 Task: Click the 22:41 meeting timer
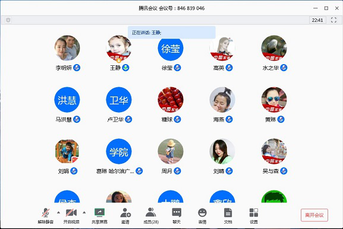tap(317, 20)
